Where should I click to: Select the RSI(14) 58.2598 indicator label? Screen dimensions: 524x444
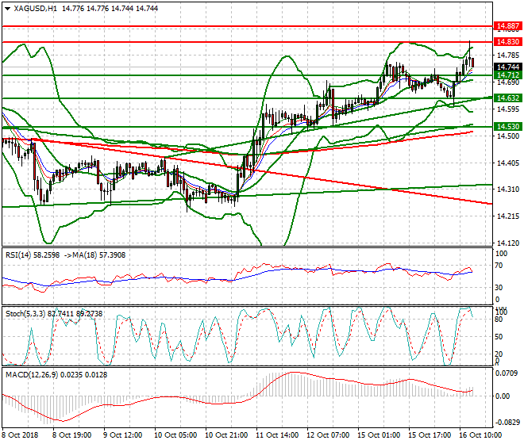click(x=33, y=255)
